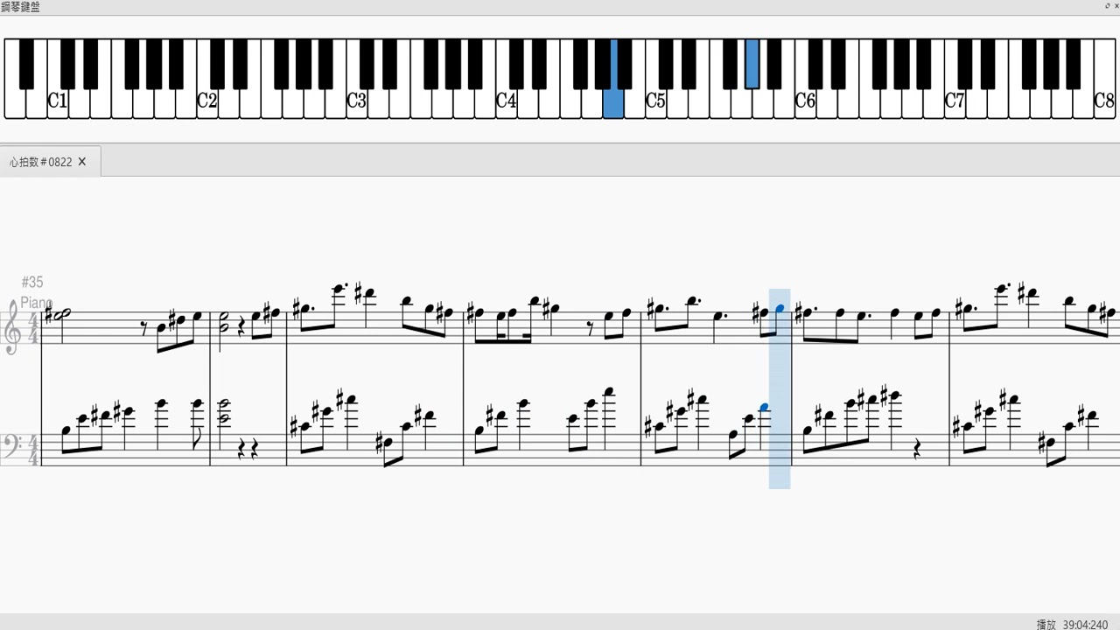
Task: Click the highlighted blue white piano key
Action: point(613,103)
